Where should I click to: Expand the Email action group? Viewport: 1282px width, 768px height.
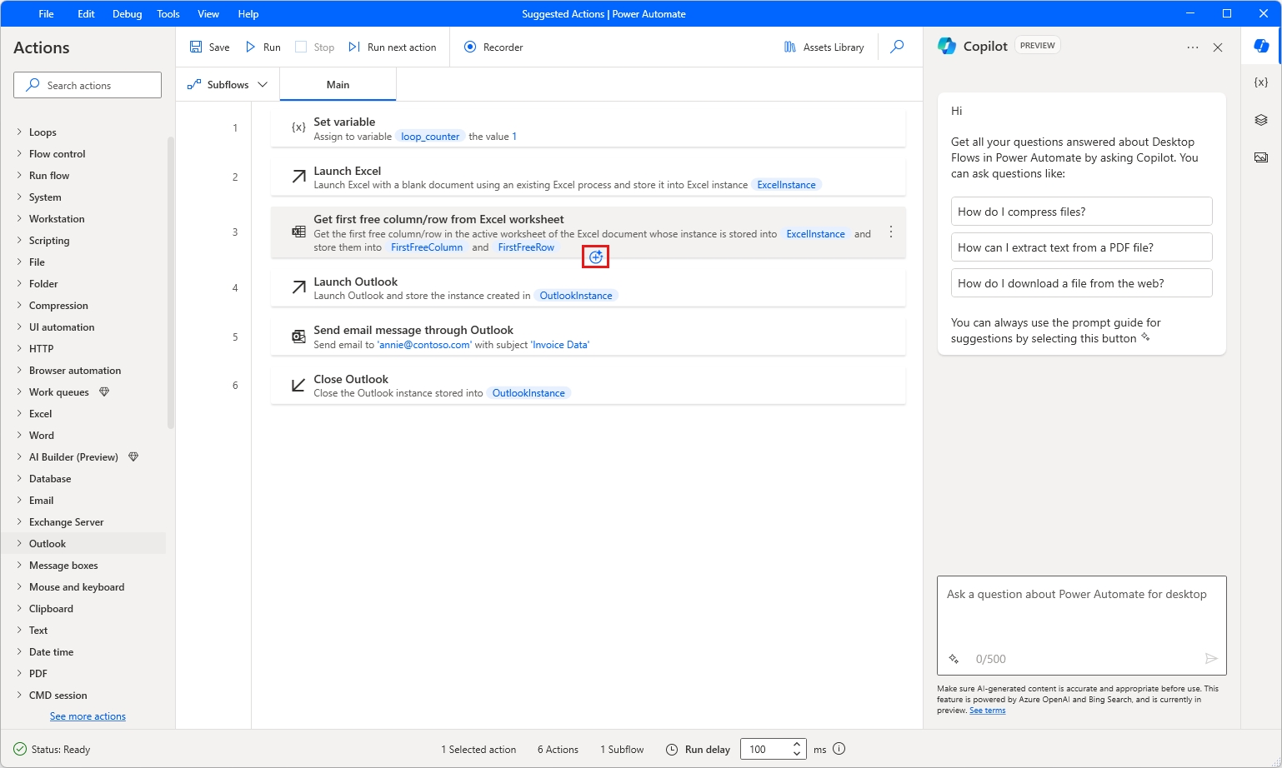pyautogui.click(x=19, y=500)
